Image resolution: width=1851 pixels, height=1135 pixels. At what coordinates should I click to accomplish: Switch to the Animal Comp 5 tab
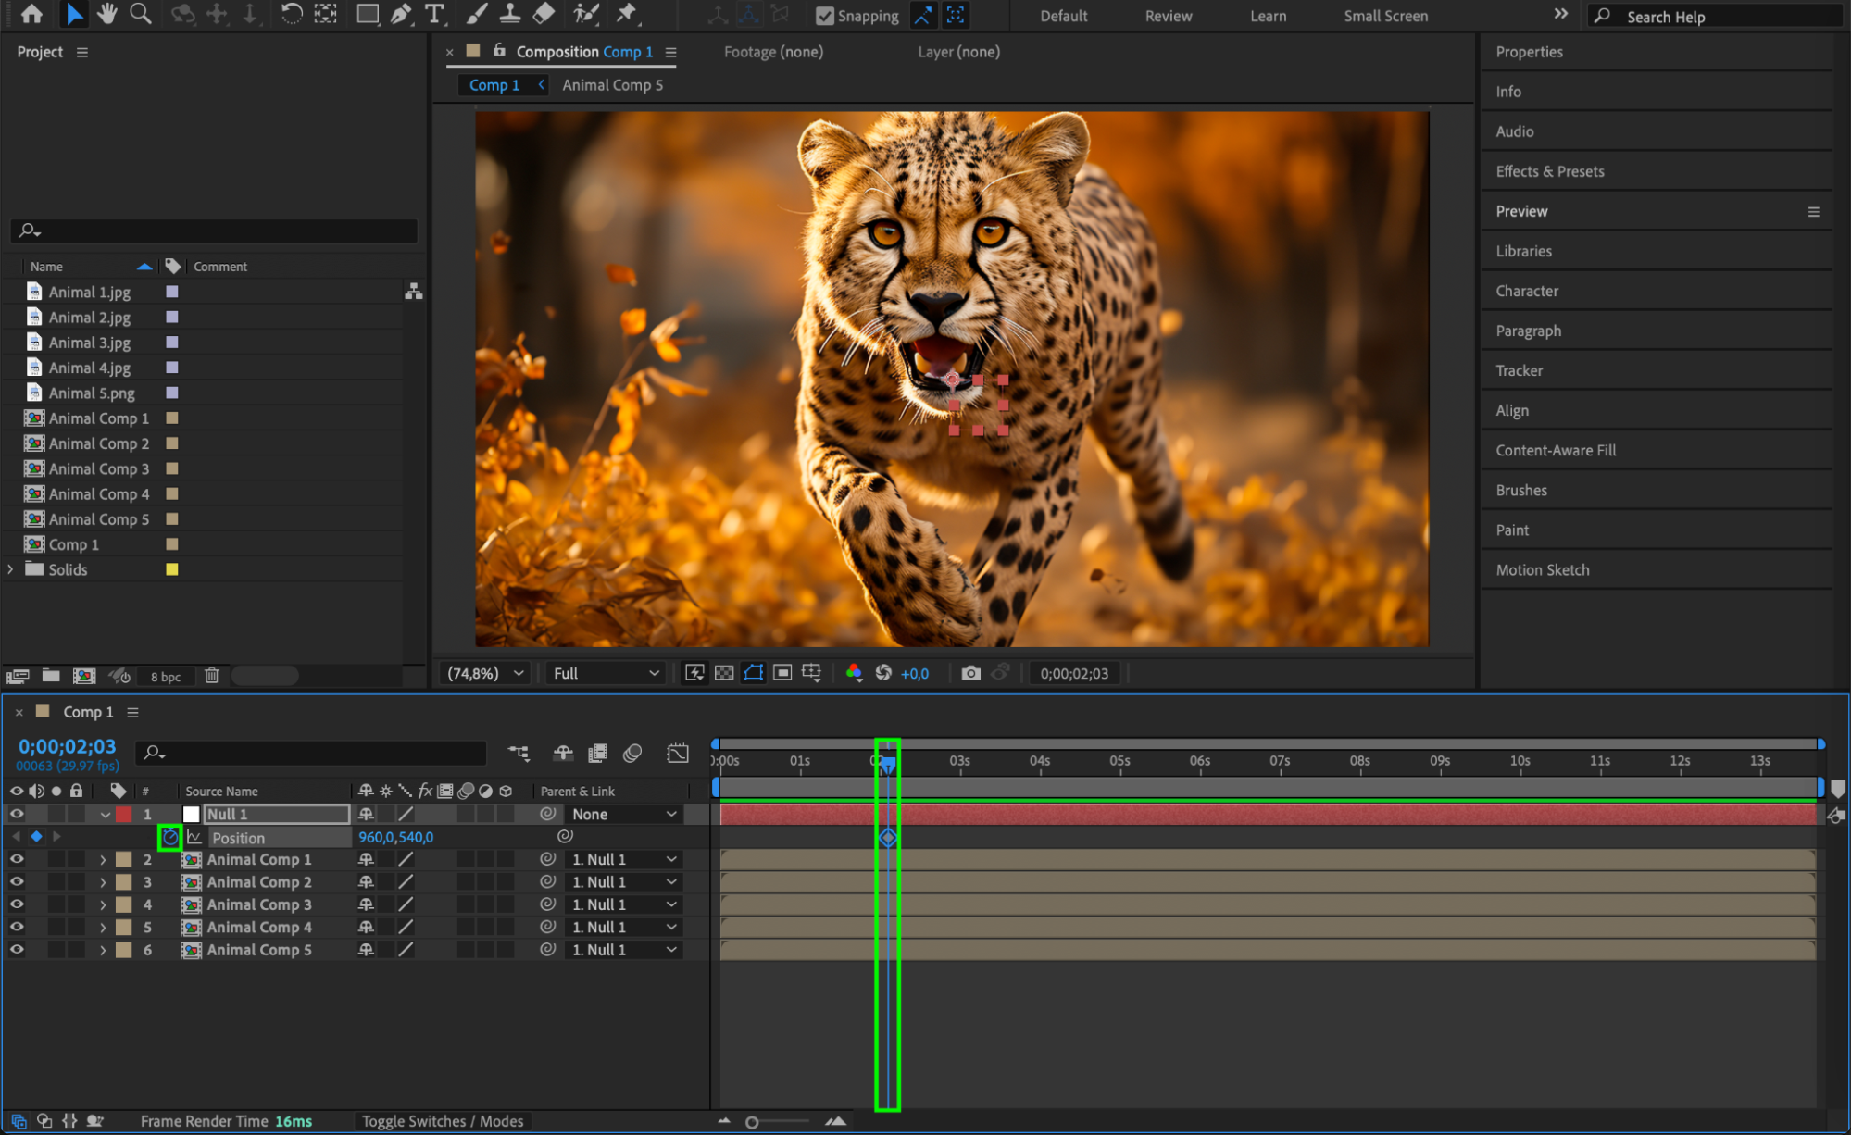pyautogui.click(x=612, y=85)
